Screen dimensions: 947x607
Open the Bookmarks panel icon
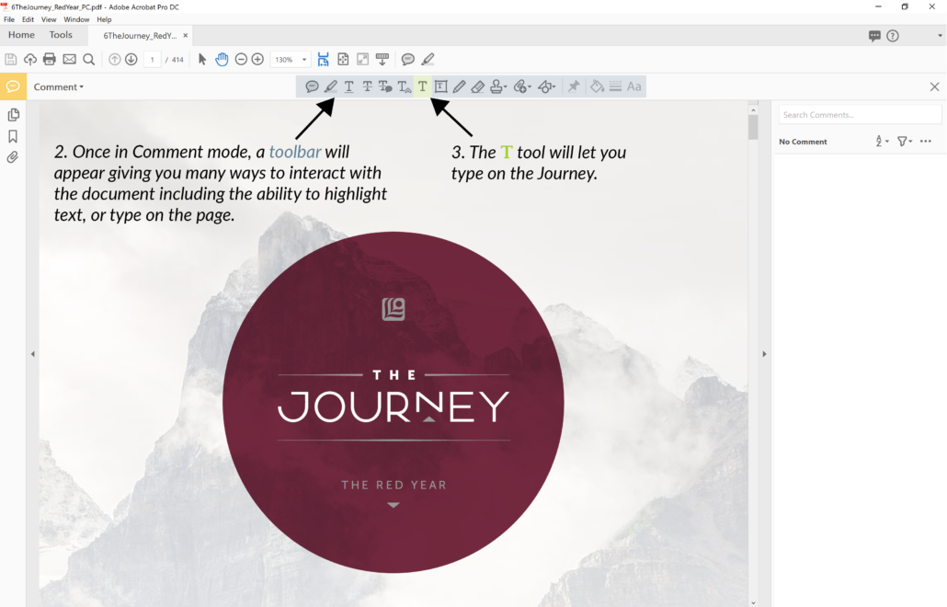click(x=13, y=136)
